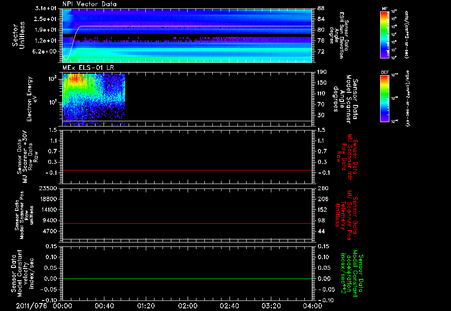Click the NF color scale bar

point(384,35)
